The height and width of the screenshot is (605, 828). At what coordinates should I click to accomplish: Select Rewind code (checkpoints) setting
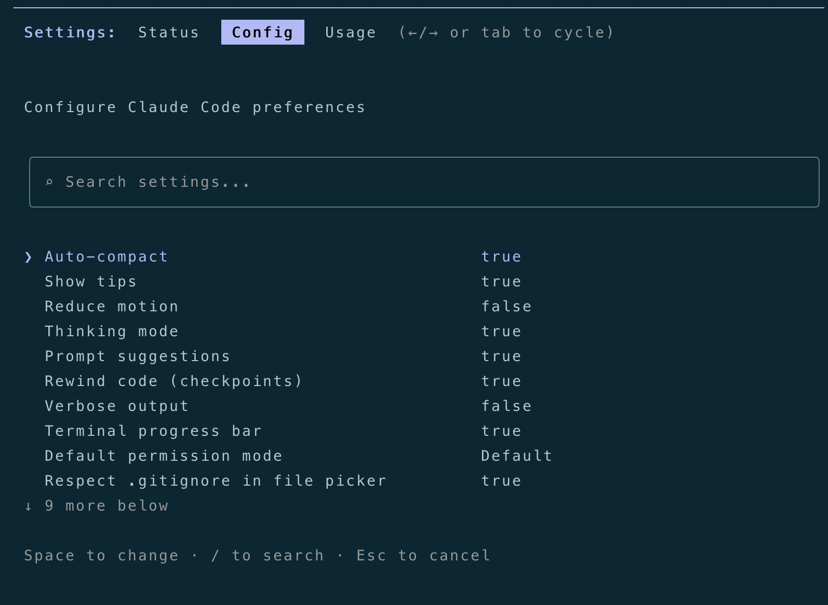173,381
